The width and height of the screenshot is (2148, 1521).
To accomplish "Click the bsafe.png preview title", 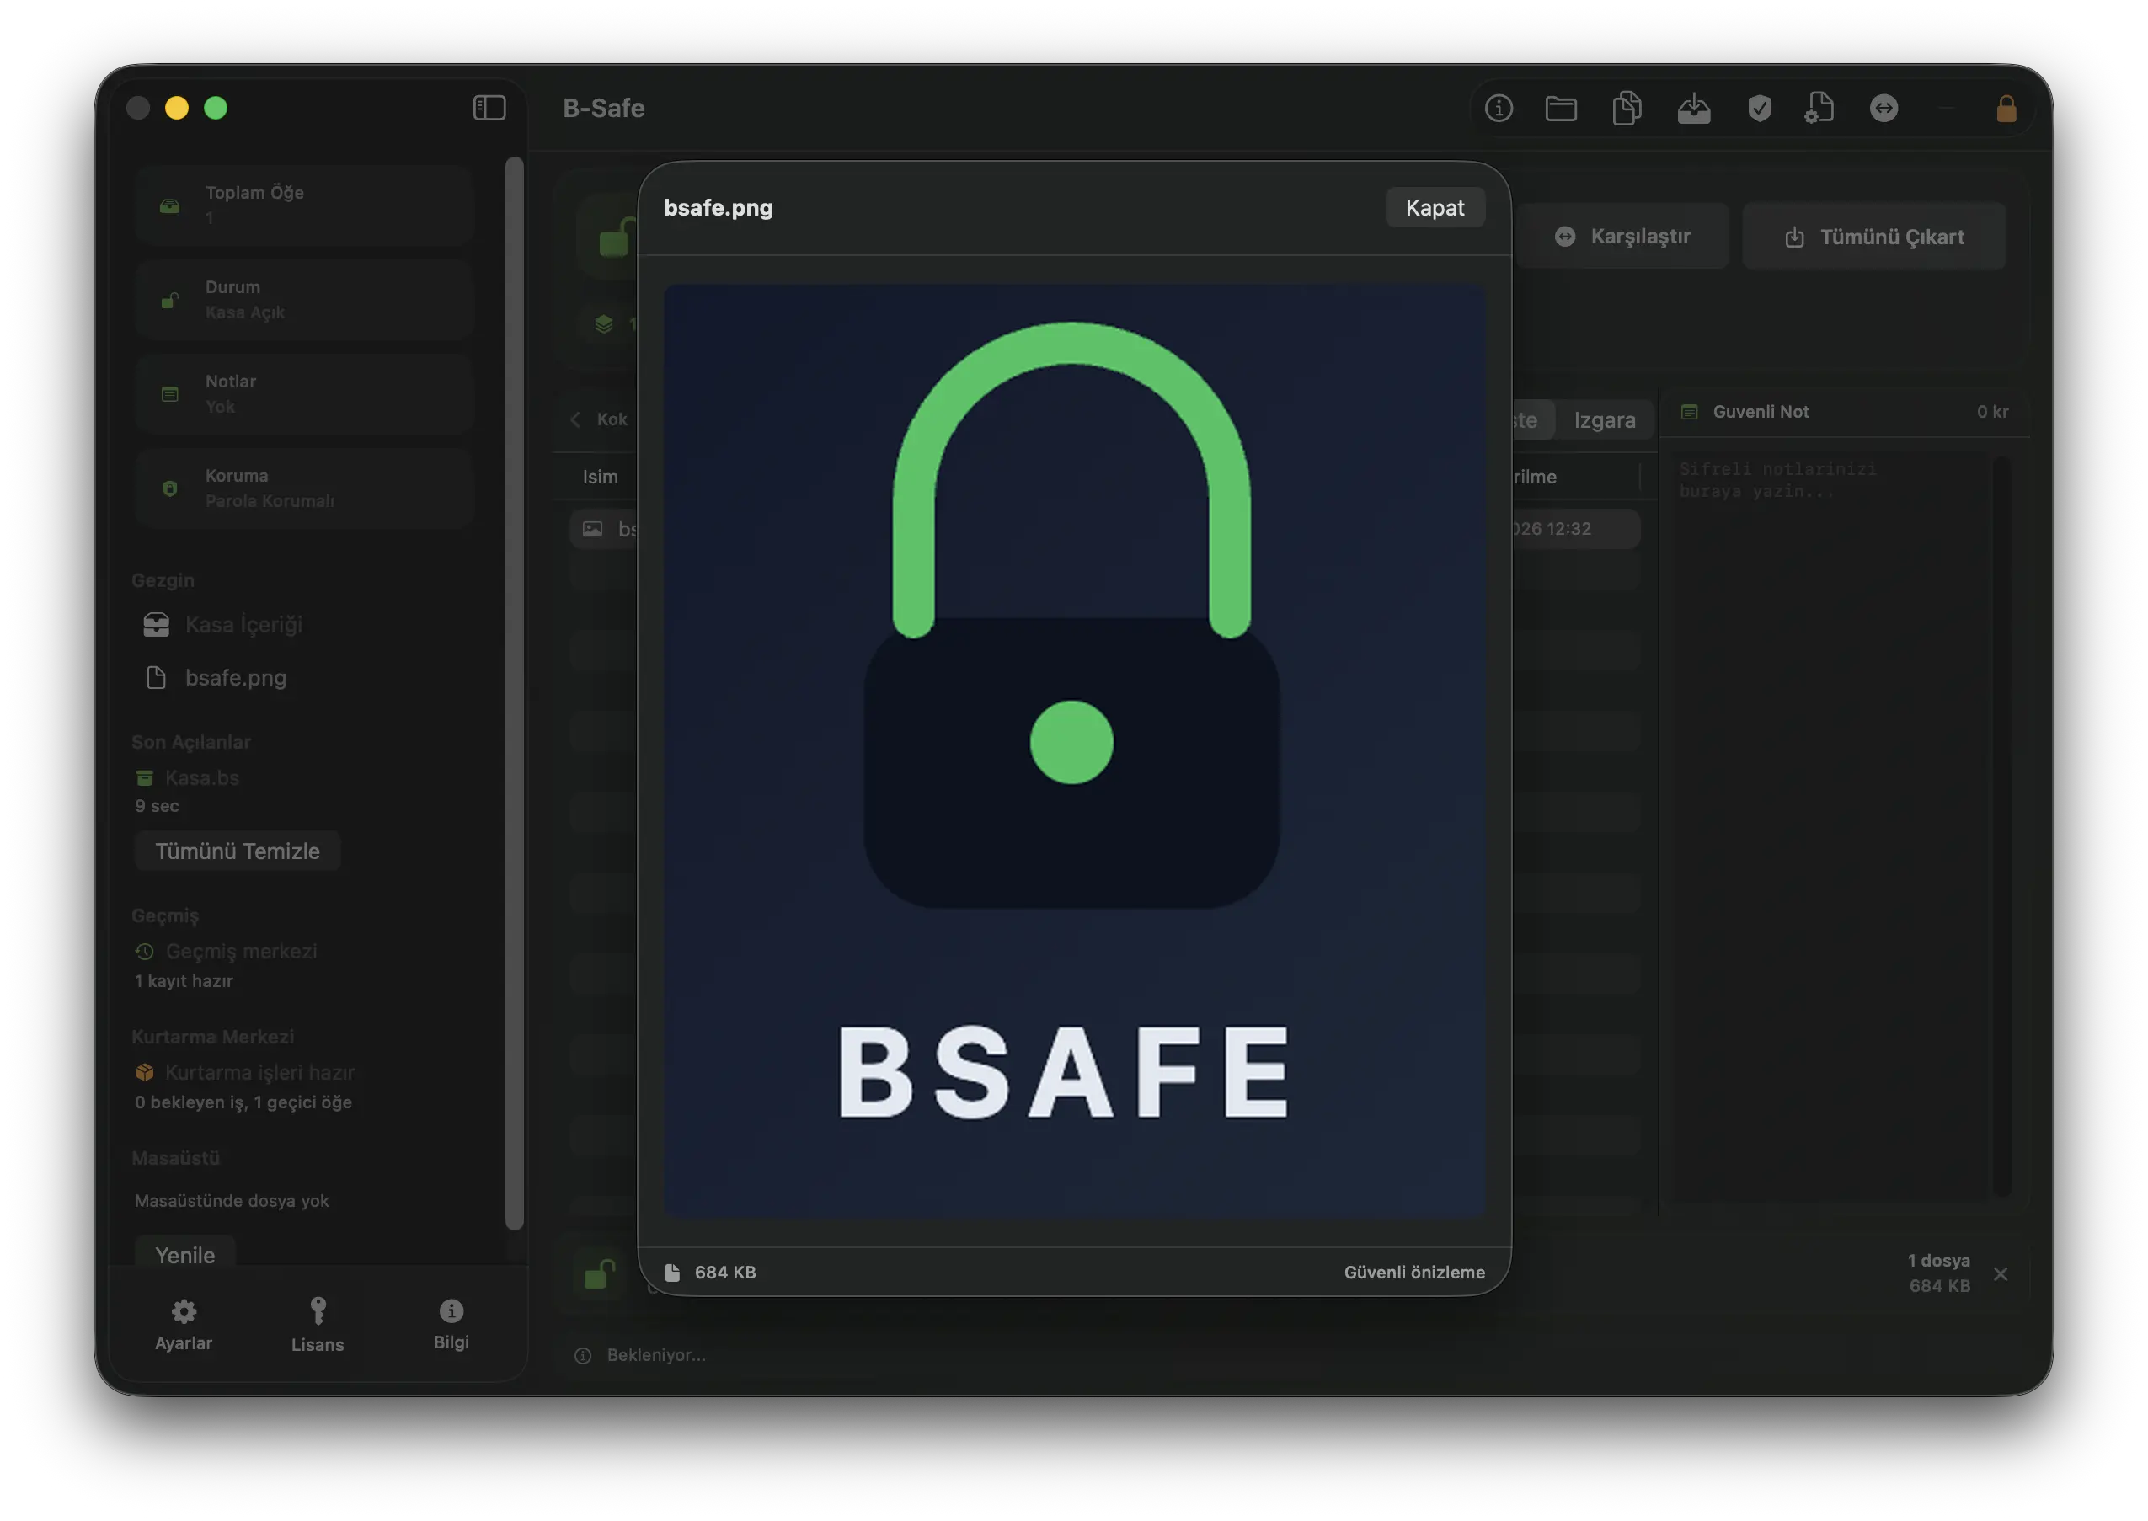I will pyautogui.click(x=719, y=208).
